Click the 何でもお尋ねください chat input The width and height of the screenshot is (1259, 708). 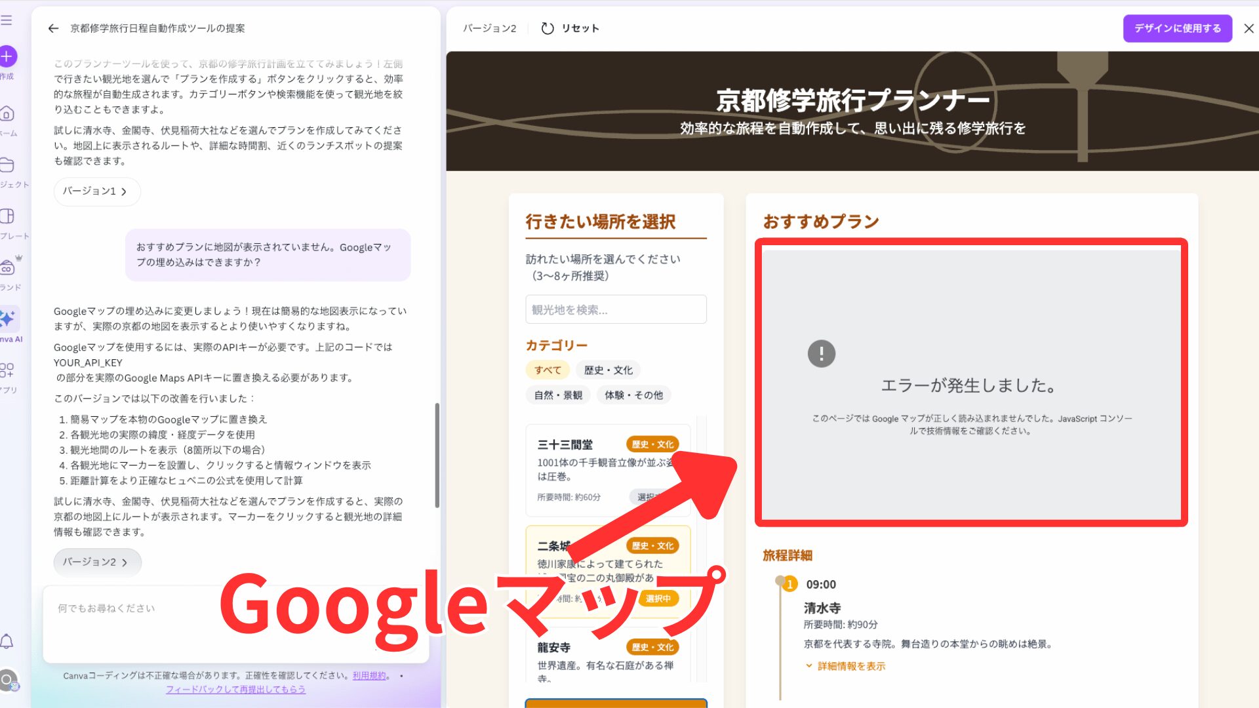236,624
